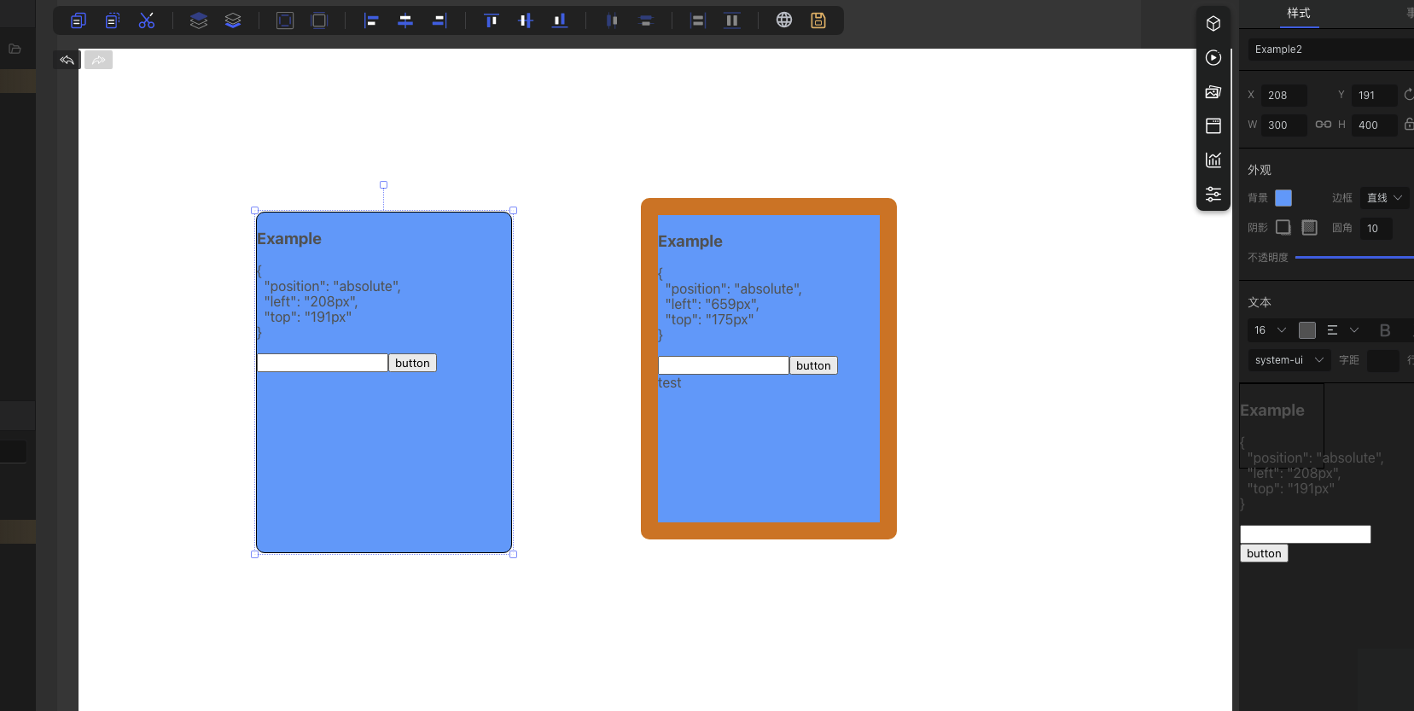The image size is (1414, 711).
Task: Click the component name field Example2
Action: (1330, 50)
